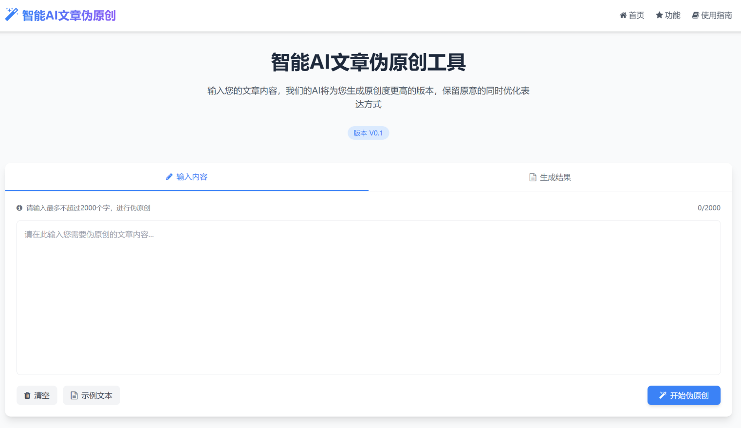741x428 pixels.
Task: Click the home icon in navigation
Action: click(x=623, y=15)
